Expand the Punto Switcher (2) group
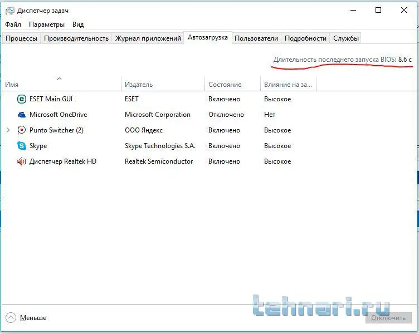 point(8,130)
